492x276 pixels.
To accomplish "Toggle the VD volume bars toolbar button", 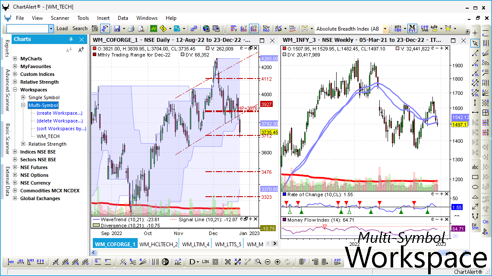I will pyautogui.click(x=253, y=28).
